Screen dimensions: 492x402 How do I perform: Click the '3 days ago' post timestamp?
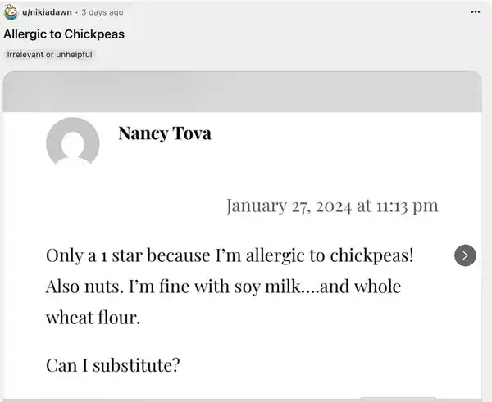click(x=102, y=12)
